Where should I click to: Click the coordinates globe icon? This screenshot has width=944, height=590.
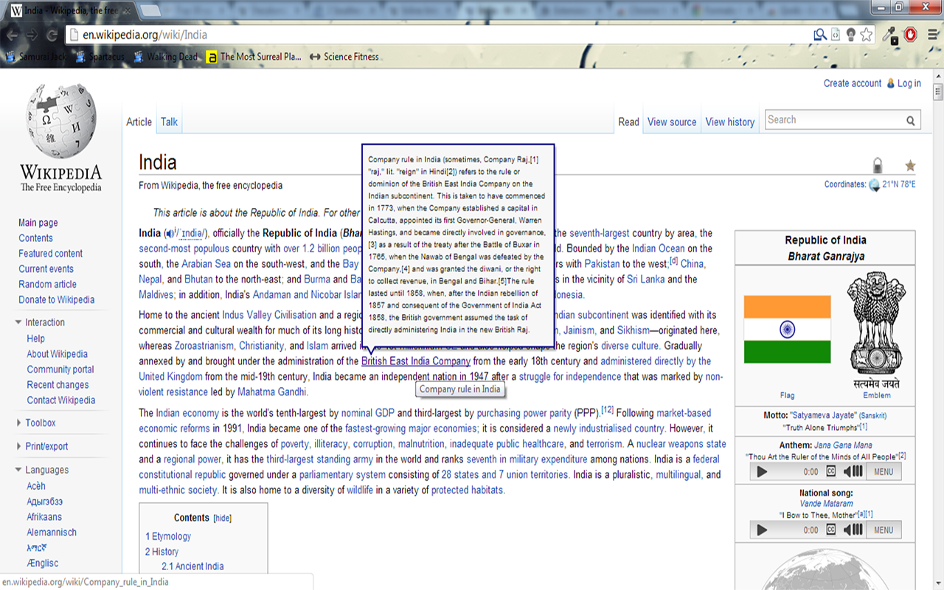[x=874, y=184]
